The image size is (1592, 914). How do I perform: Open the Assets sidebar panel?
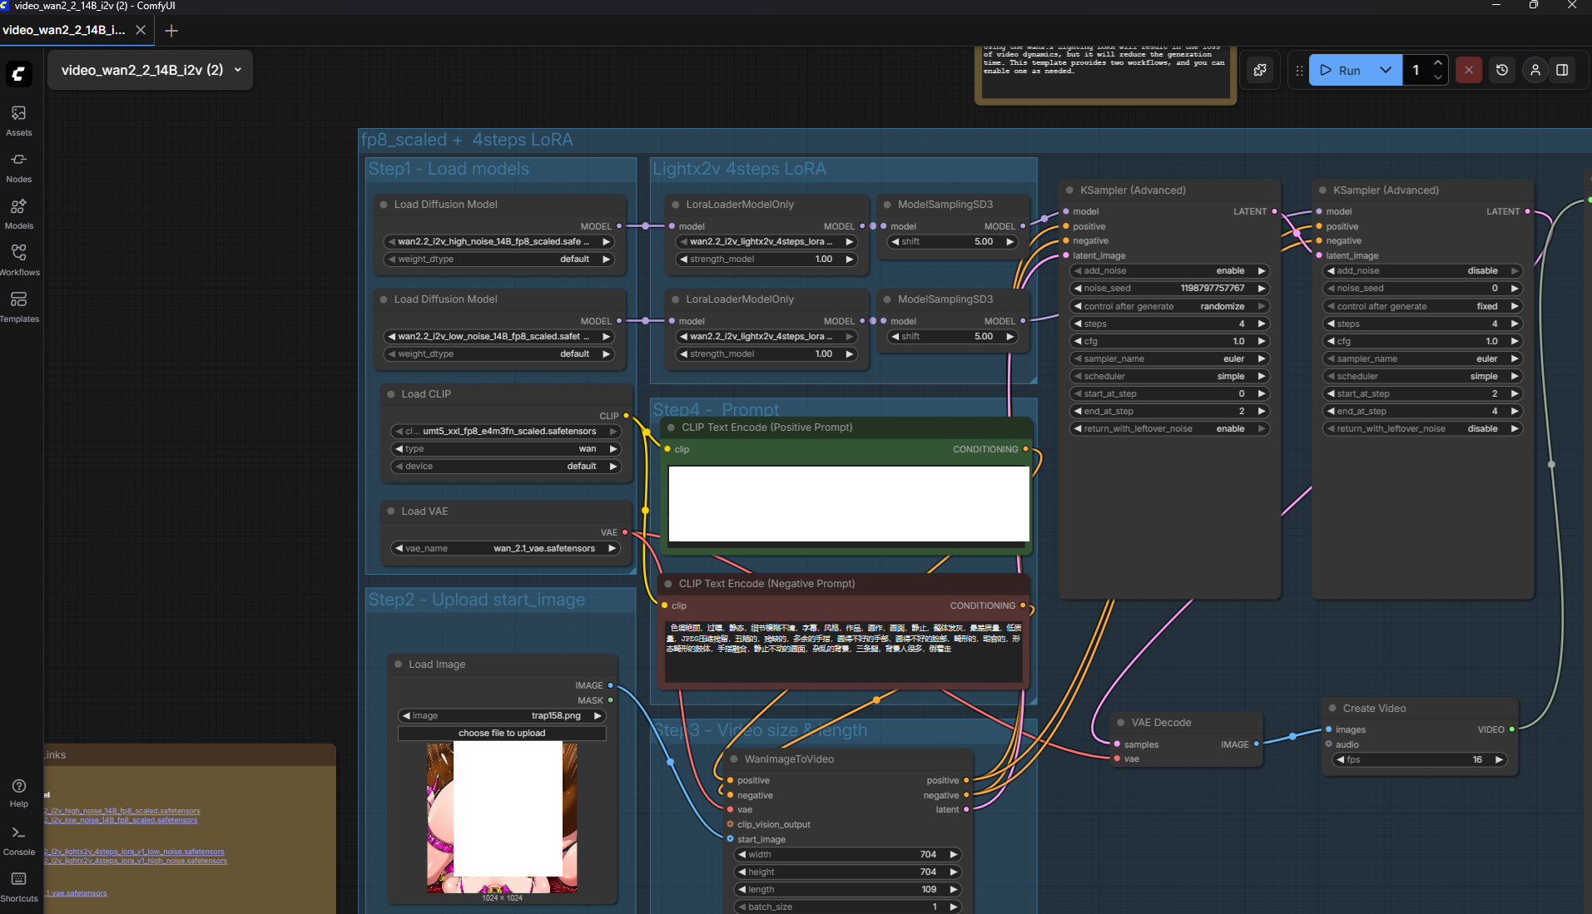(x=18, y=121)
